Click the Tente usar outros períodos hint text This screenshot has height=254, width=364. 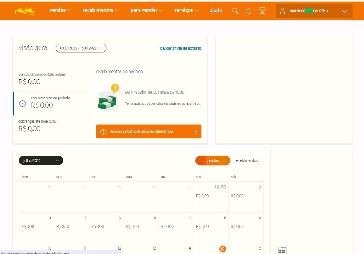pos(163,103)
